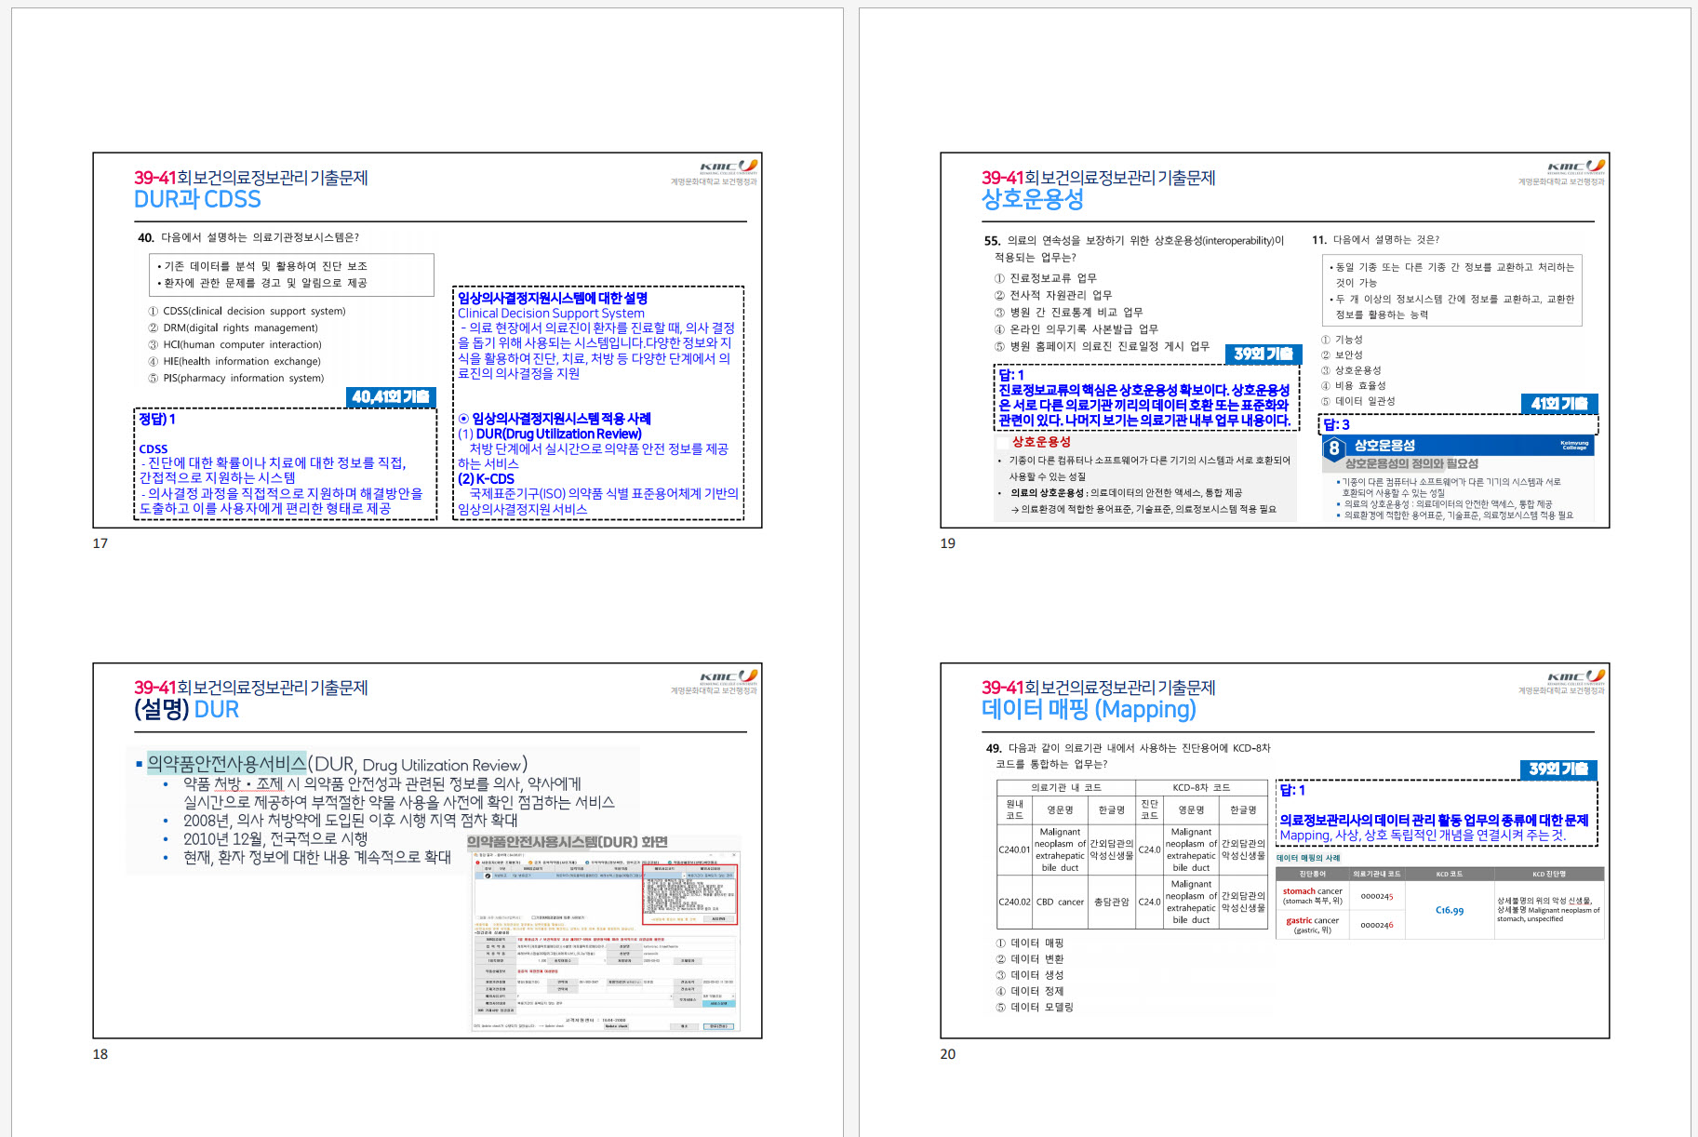Select option '④ 온라인 의무기록 사본발급 업무'
The height and width of the screenshot is (1137, 1698).
coord(1076,329)
